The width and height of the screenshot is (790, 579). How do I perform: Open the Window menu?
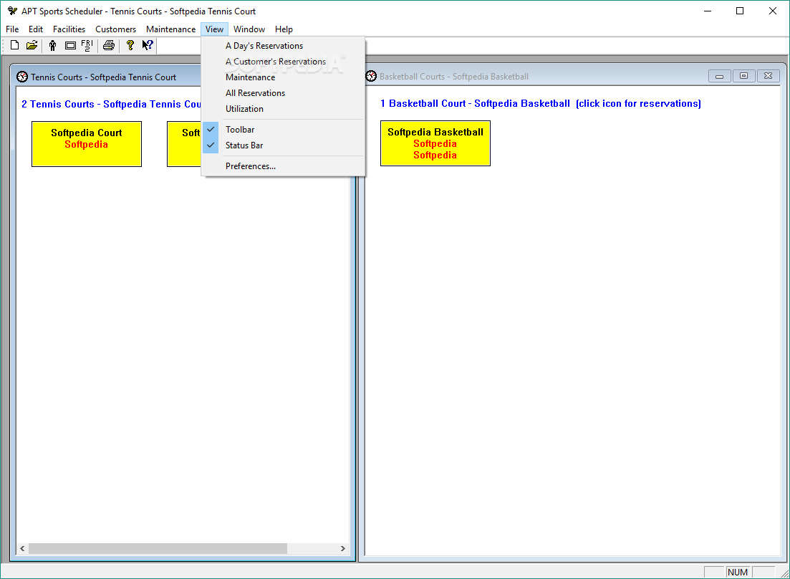tap(249, 29)
